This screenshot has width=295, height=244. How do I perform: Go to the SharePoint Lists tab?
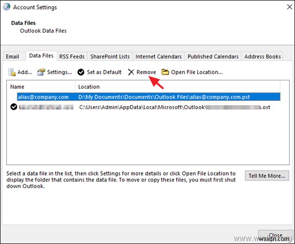click(110, 57)
